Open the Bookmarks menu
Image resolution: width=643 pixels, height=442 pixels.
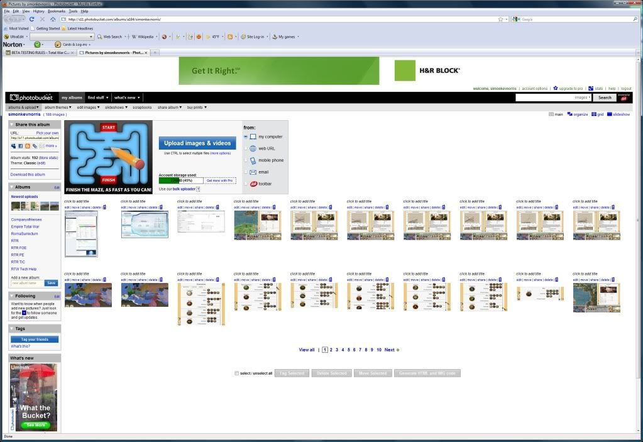click(57, 11)
